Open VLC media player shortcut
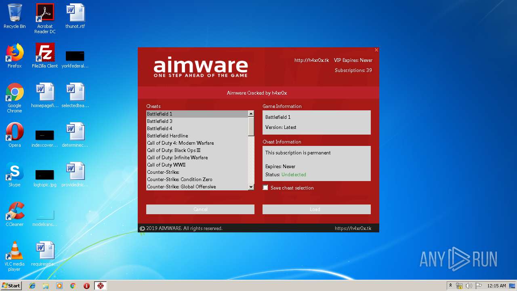 (15, 256)
